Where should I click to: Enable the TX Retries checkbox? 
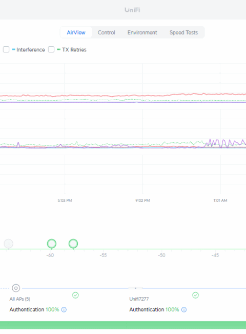51,49
